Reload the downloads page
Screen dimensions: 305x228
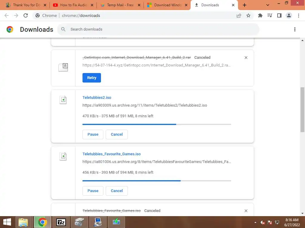(x=26, y=15)
